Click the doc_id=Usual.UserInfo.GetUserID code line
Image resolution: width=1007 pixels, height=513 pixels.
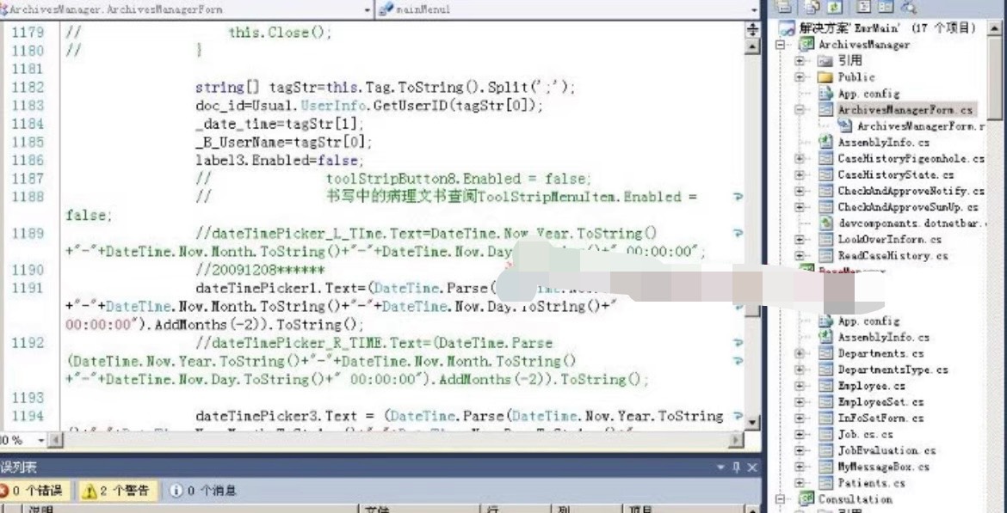pos(369,106)
